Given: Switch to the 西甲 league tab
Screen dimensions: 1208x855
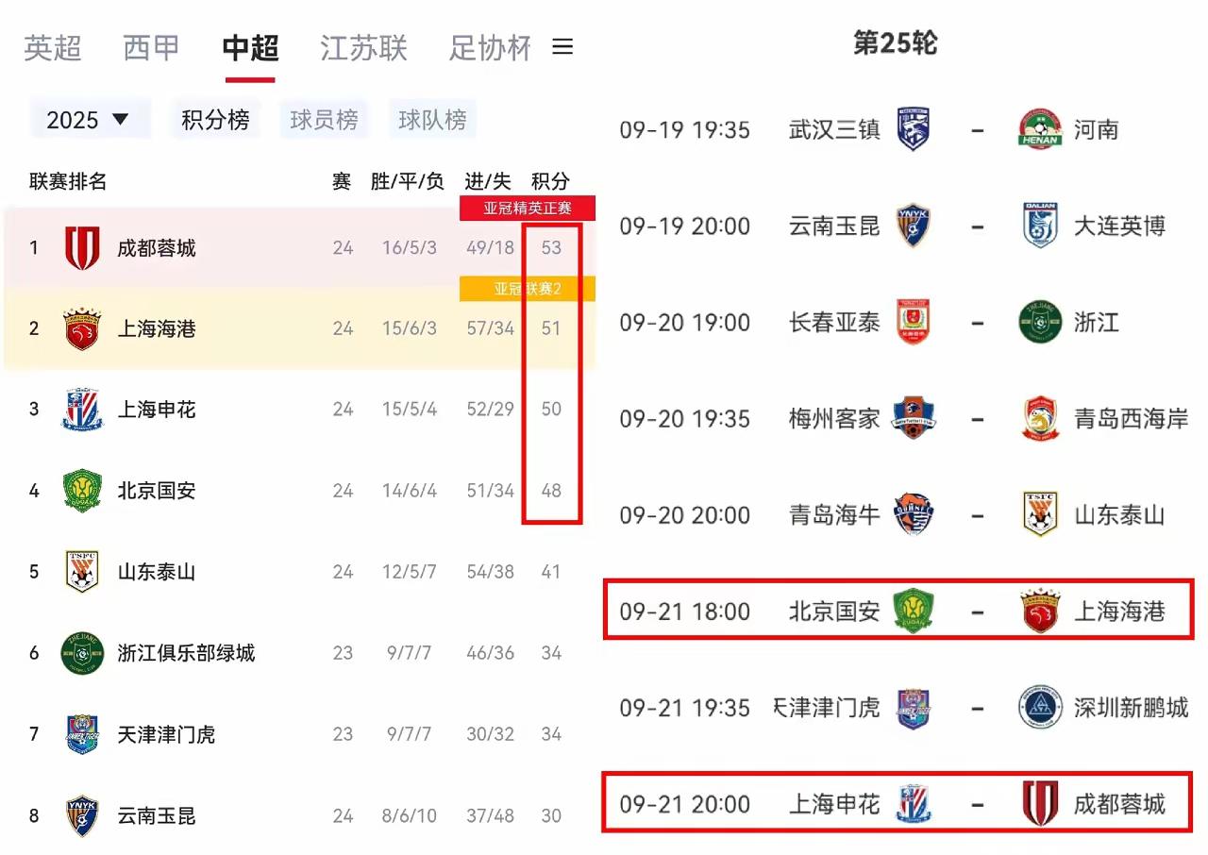Looking at the screenshot, I should coord(151,47).
